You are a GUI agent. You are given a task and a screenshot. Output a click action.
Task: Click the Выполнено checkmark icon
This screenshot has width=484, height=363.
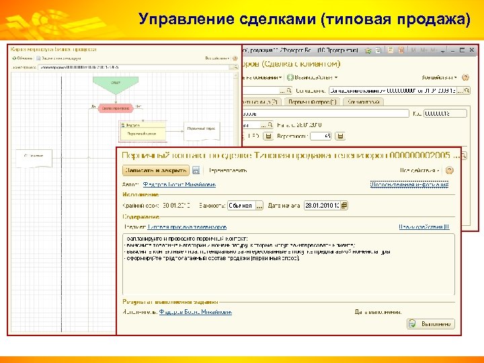click(412, 324)
